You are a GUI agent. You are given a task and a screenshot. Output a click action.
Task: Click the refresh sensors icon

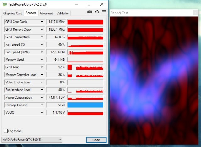tap(97, 12)
